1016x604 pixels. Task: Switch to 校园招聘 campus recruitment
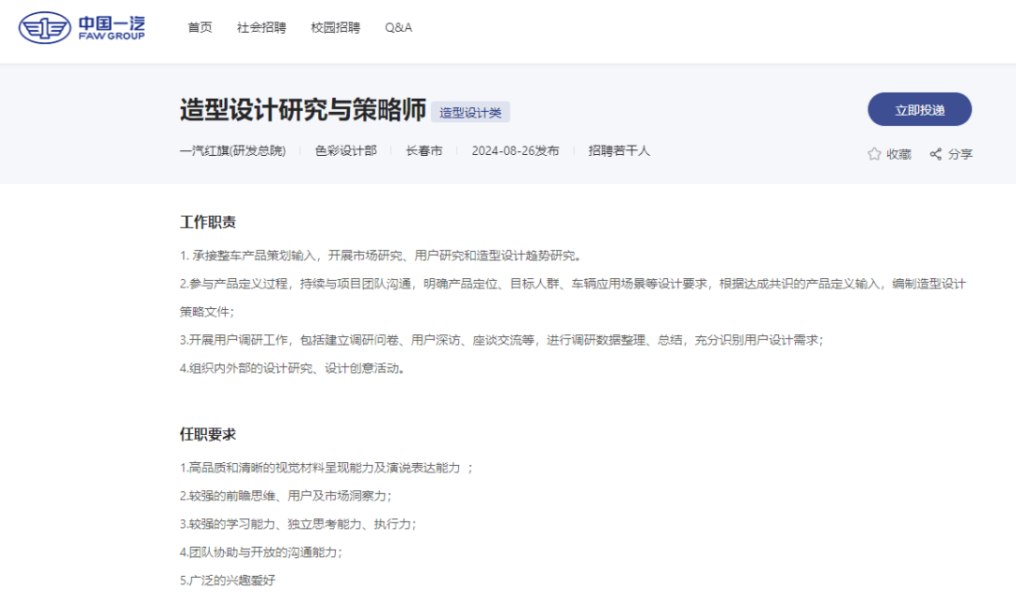click(335, 28)
